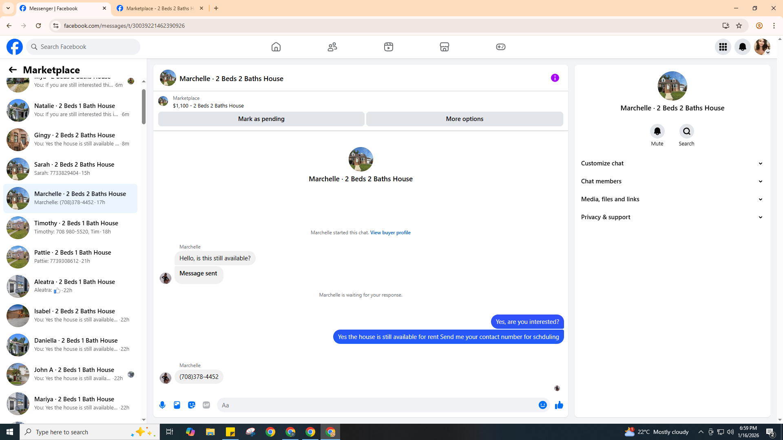Mute this conversation with bell icon
This screenshot has height=440, width=783.
[657, 132]
